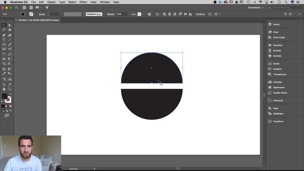Enable Draw Behind mode
This screenshot has width=304, height=171.
pyautogui.click(x=7, y=111)
